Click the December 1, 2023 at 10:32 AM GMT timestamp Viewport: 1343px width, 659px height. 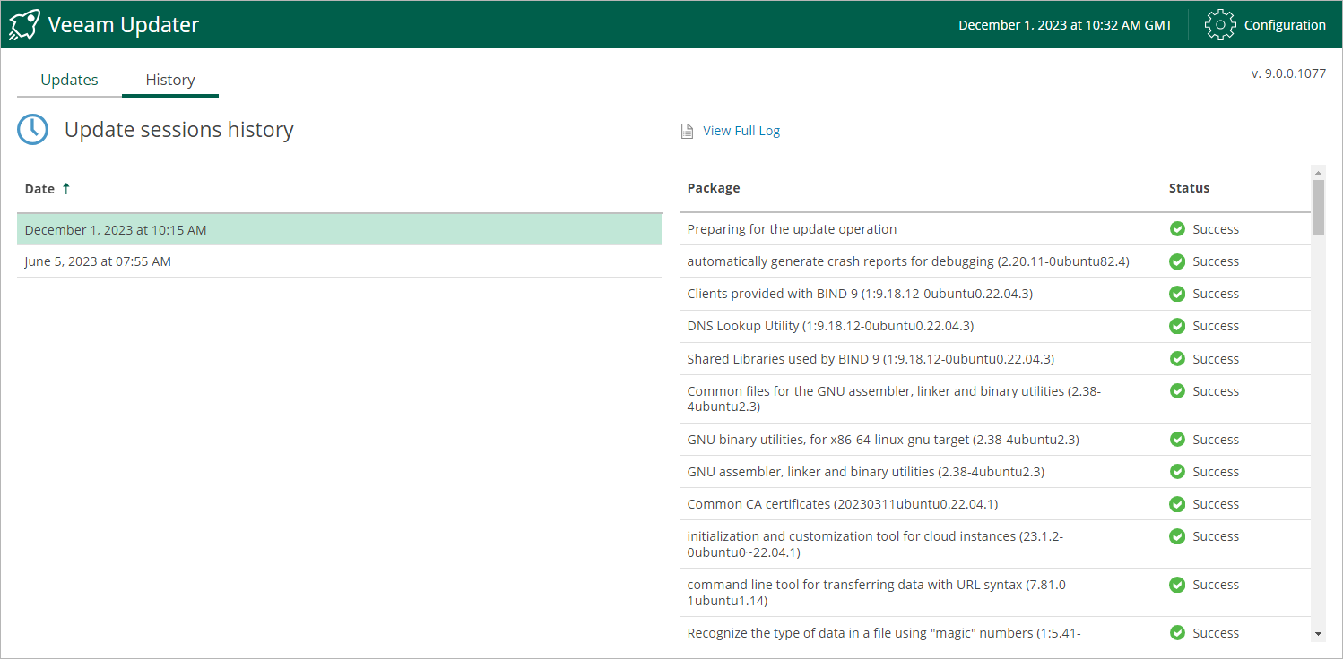(x=1065, y=25)
